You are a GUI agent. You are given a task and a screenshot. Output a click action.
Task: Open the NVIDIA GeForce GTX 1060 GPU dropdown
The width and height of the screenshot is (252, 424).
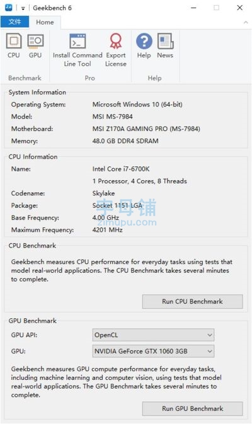[153, 351]
